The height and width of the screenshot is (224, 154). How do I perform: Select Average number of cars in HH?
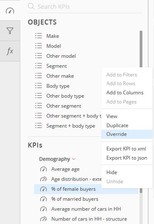(x=86, y=209)
